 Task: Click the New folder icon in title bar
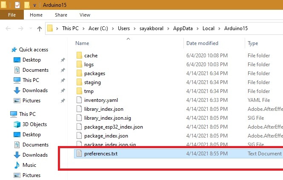click(27, 5)
